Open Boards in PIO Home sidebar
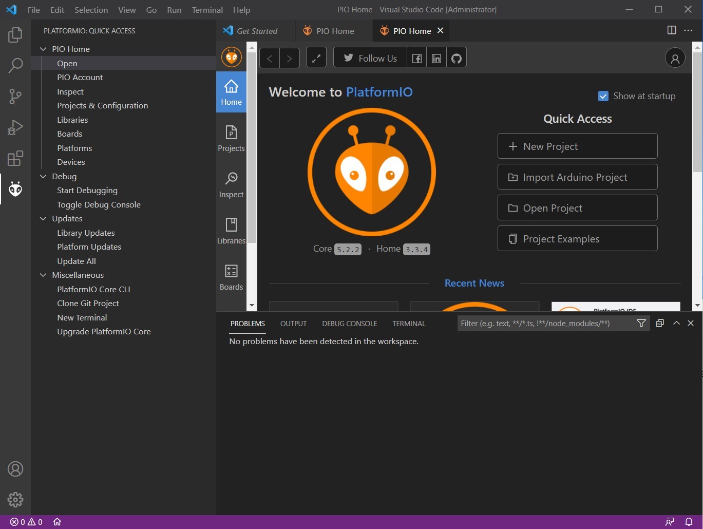The image size is (703, 529). (231, 277)
